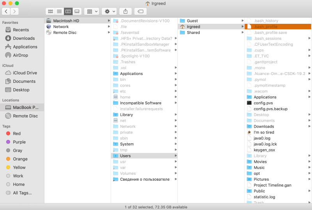Switch to list view

point(59,11)
